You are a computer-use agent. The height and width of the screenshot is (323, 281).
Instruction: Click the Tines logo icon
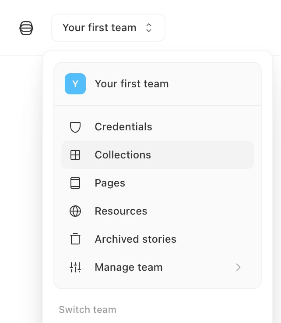click(x=26, y=28)
